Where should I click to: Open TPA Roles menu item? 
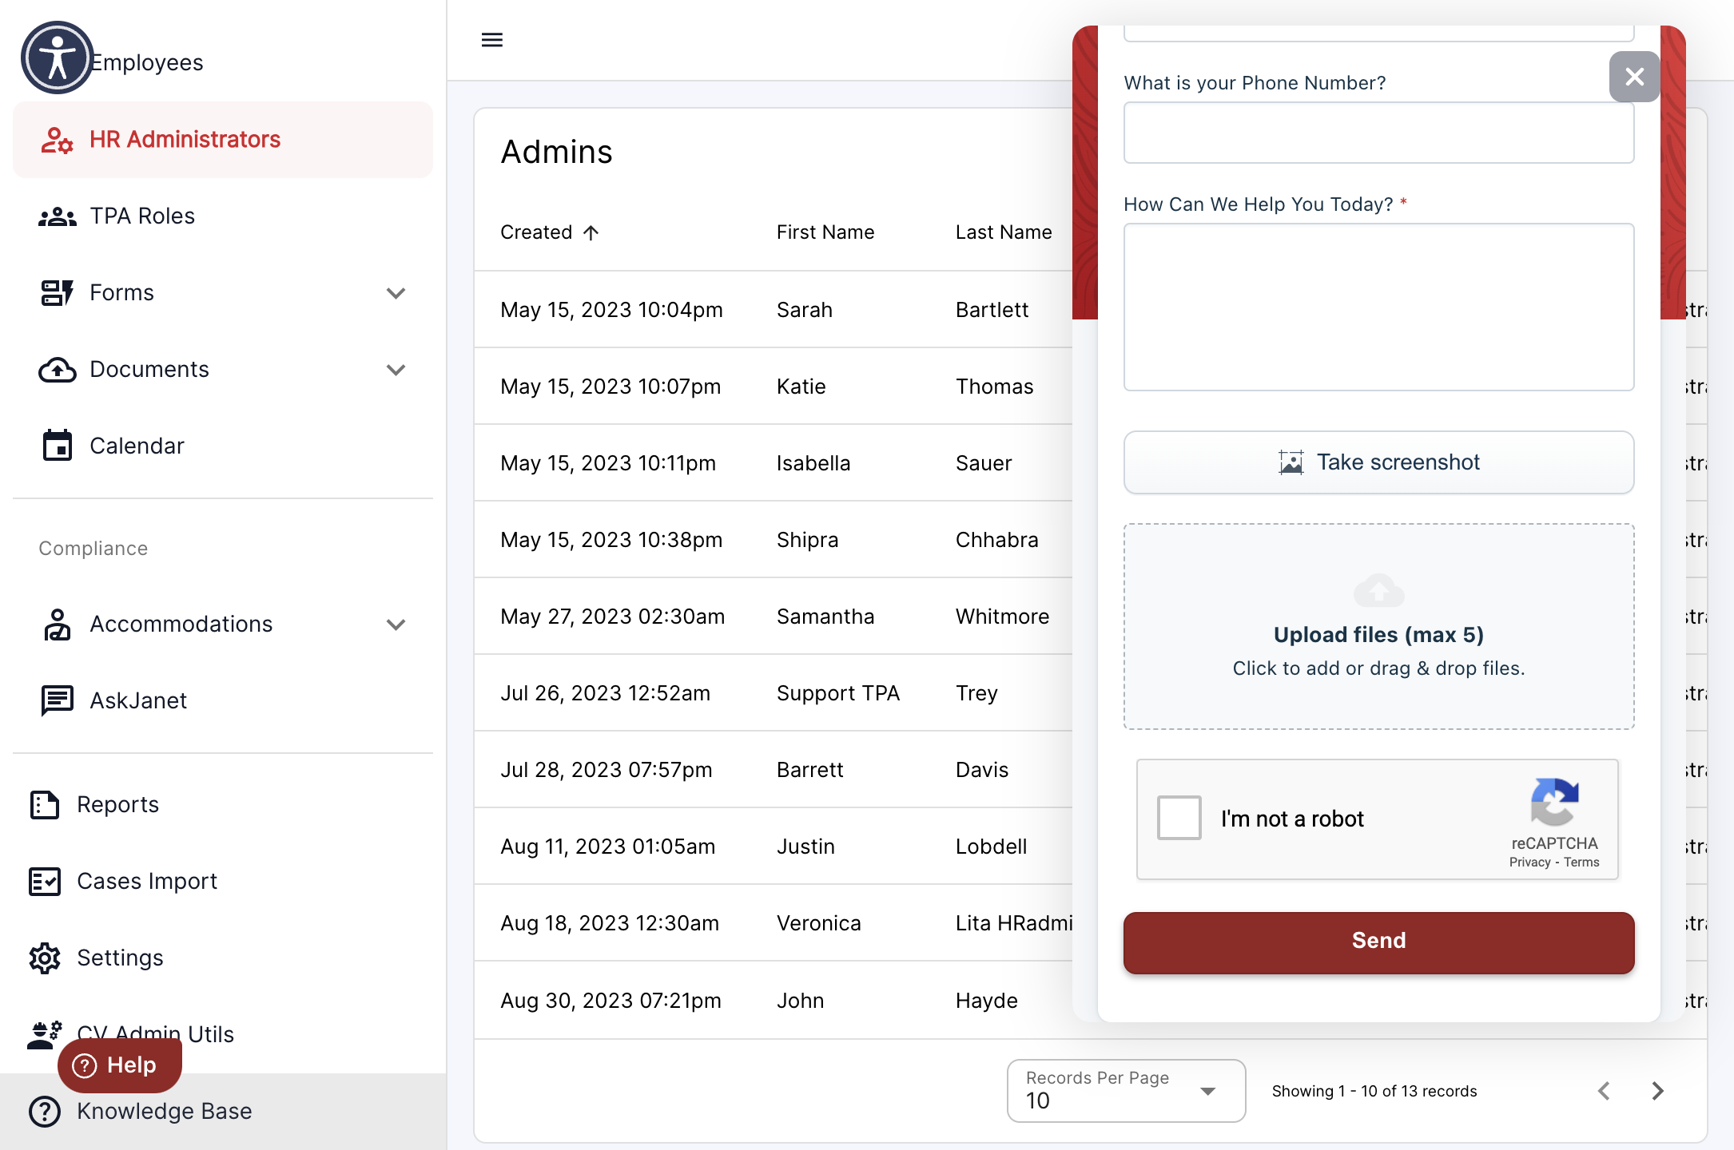(223, 216)
